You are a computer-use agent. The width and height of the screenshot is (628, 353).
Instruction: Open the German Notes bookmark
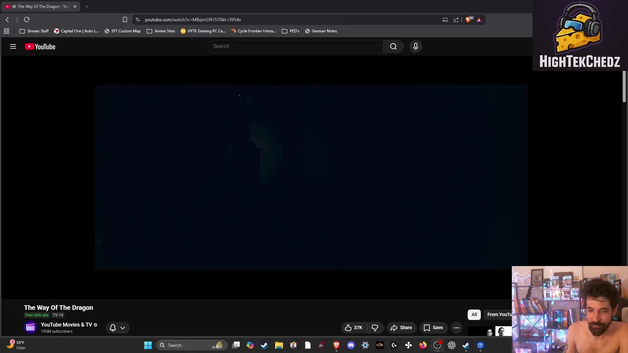click(321, 31)
